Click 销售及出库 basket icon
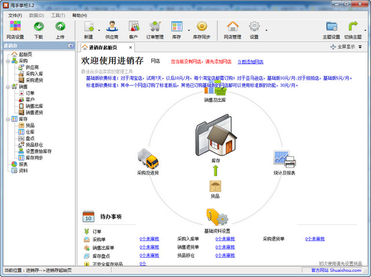 click(x=215, y=89)
